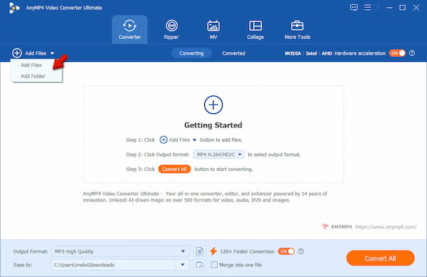Screen dimensions: 427x277
Task: Show the Converting list
Action: tap(191, 53)
